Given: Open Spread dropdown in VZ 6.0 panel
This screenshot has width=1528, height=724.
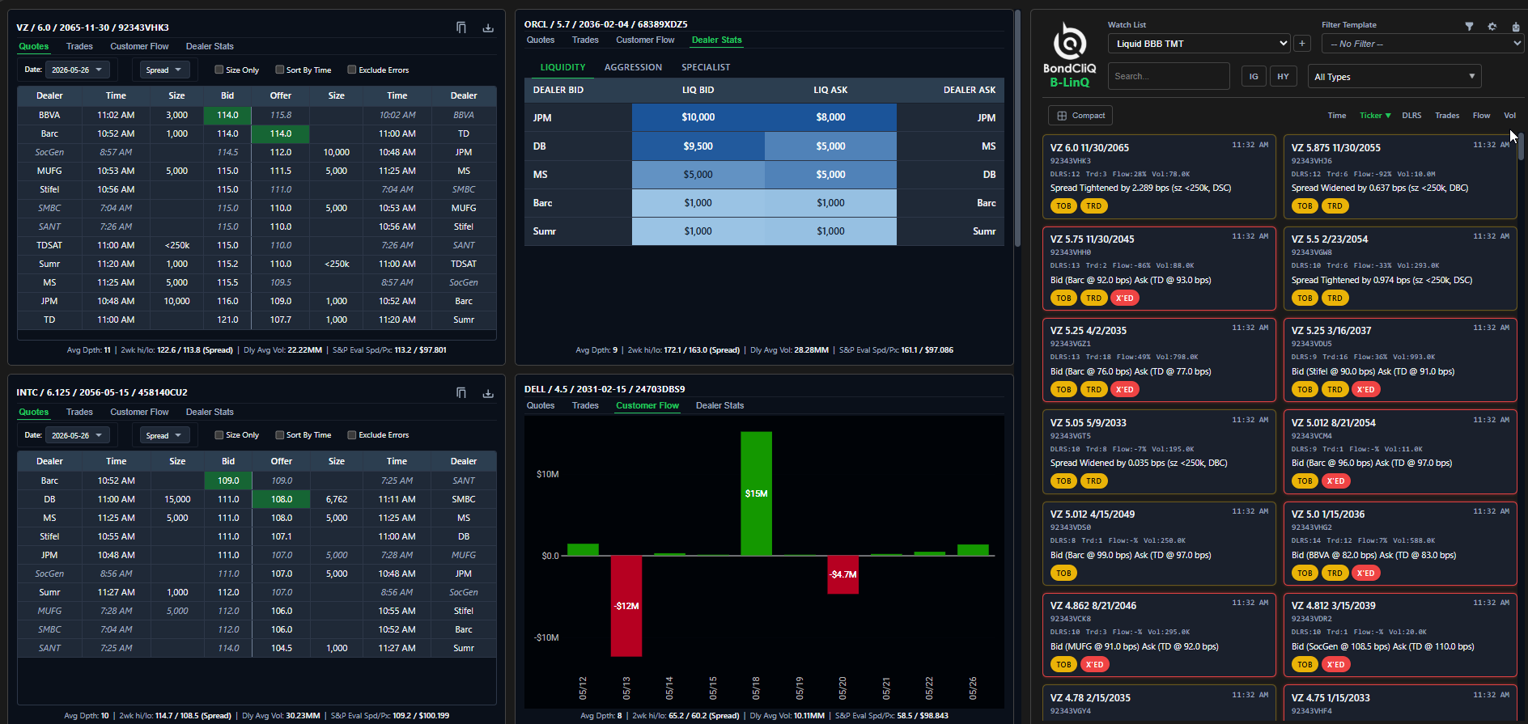Looking at the screenshot, I should 164,70.
